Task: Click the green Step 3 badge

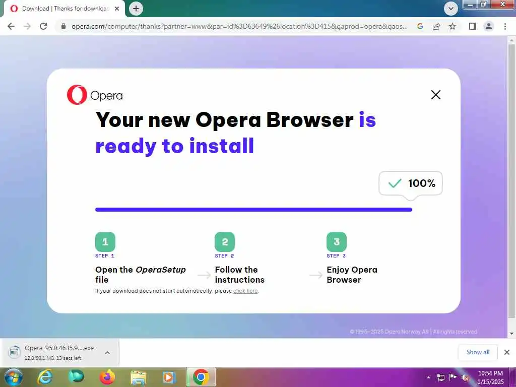Action: 337,242
